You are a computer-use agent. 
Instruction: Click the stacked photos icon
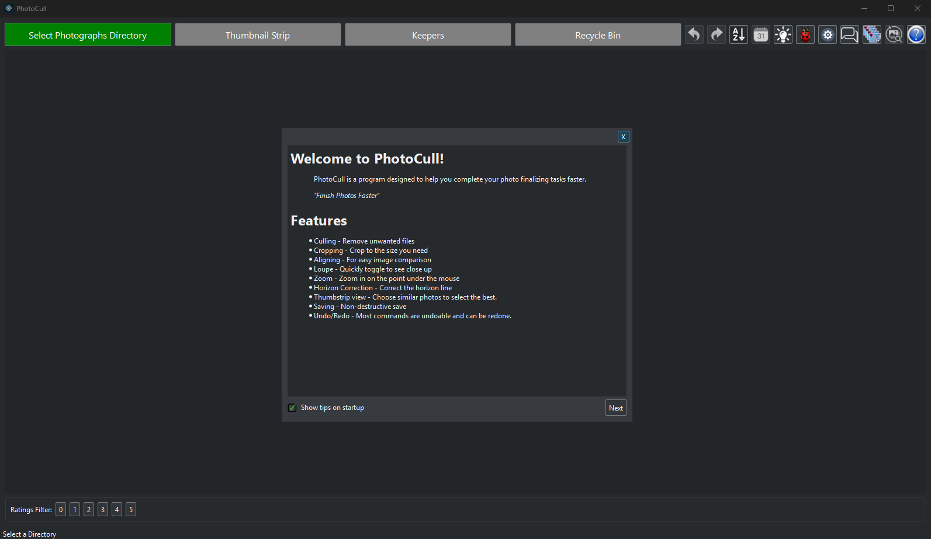[872, 35]
